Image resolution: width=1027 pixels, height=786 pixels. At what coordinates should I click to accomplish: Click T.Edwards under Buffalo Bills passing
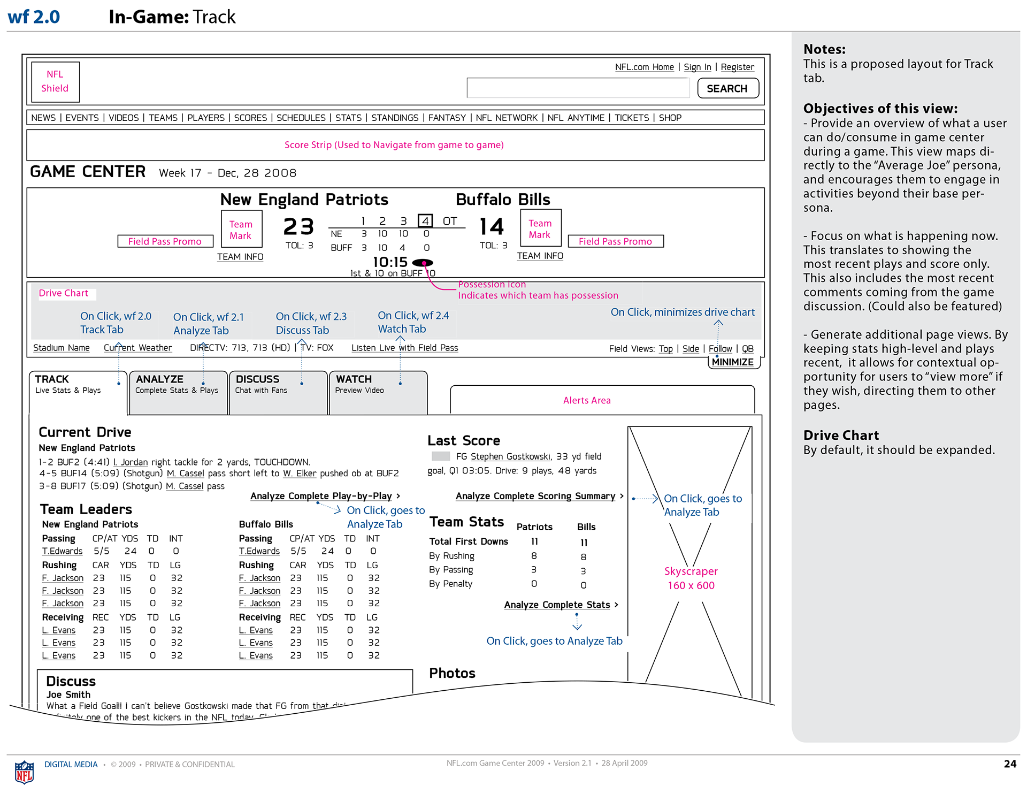click(x=259, y=551)
